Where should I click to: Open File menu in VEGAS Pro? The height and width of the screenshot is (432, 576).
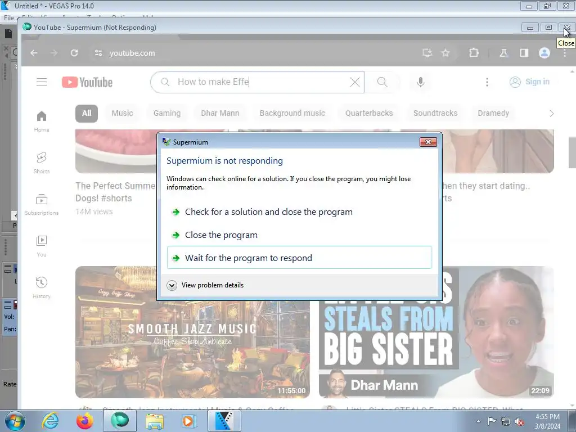9,17
